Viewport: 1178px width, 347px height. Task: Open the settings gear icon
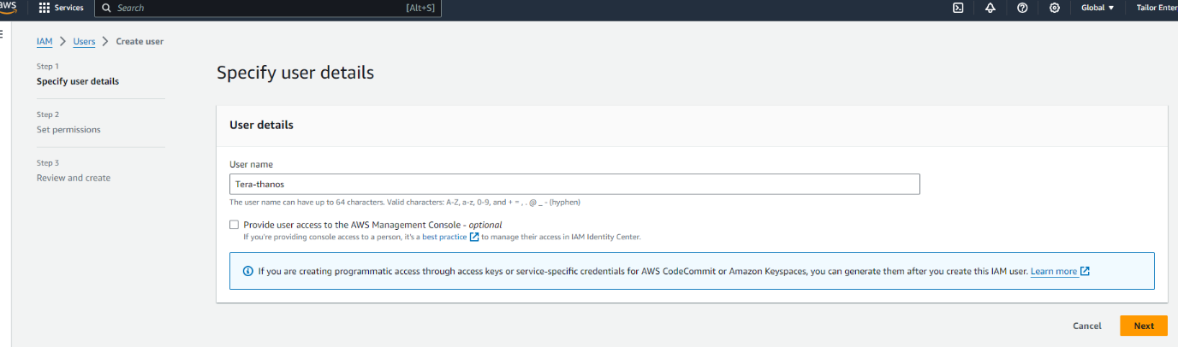tap(1054, 8)
